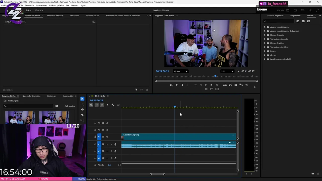This screenshot has height=181, width=322.
Task: Show more tabs in the Project panel
Action: [x=76, y=96]
